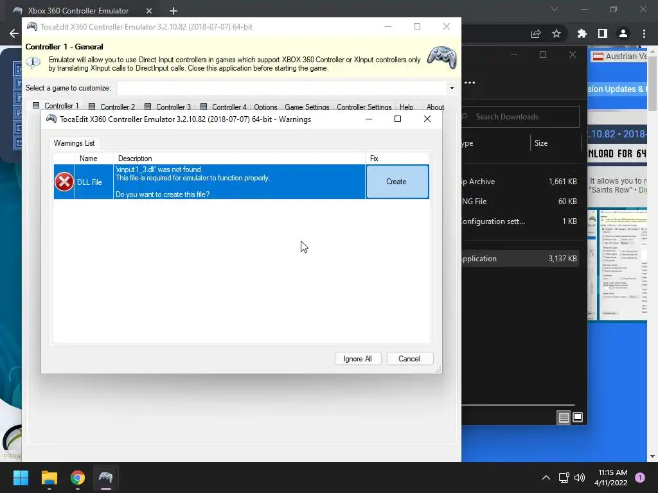Minimize the Warnings dialog window
The image size is (658, 493).
pos(369,119)
